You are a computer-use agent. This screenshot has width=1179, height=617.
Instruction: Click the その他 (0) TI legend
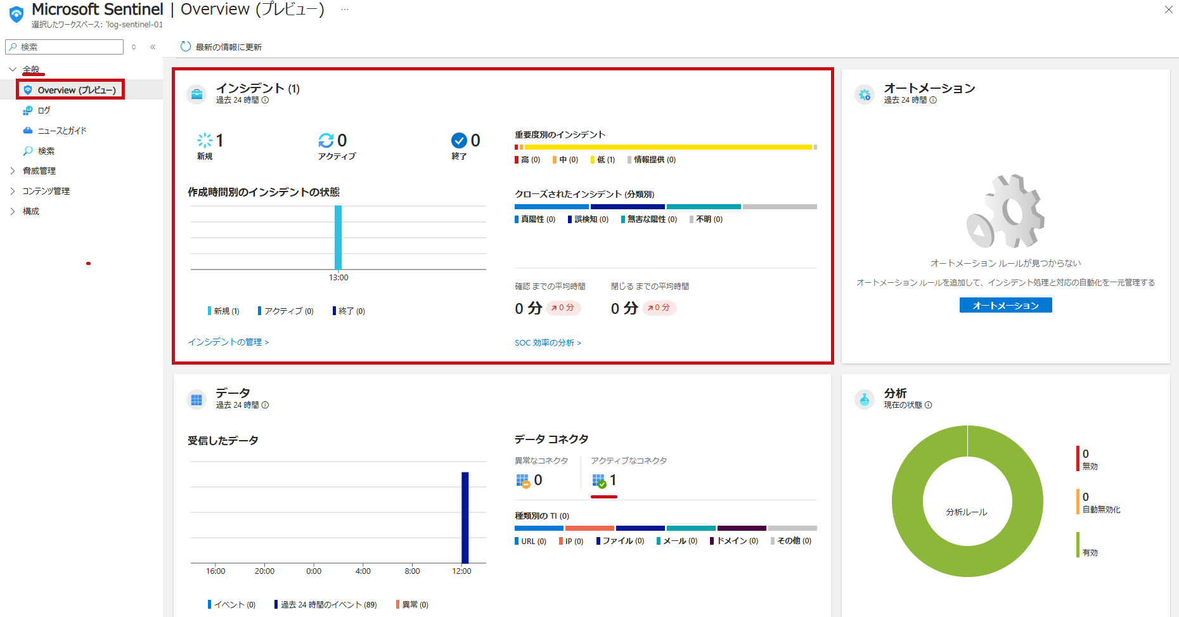[791, 541]
